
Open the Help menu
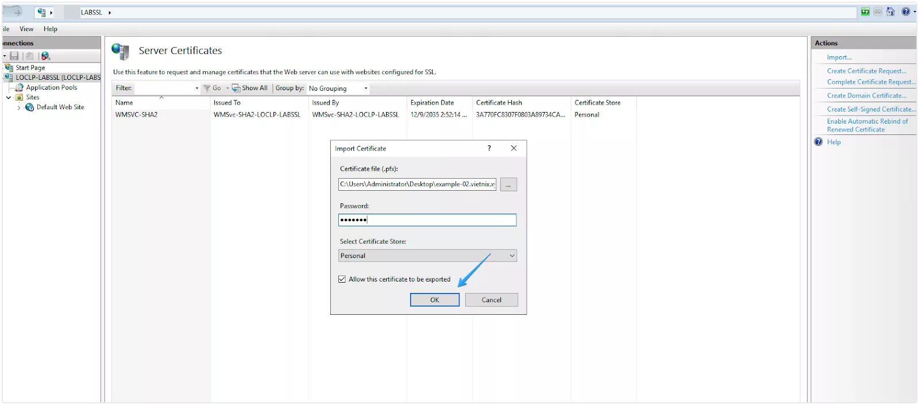(51, 29)
